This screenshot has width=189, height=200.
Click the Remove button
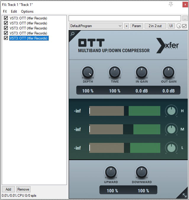coord(23,189)
